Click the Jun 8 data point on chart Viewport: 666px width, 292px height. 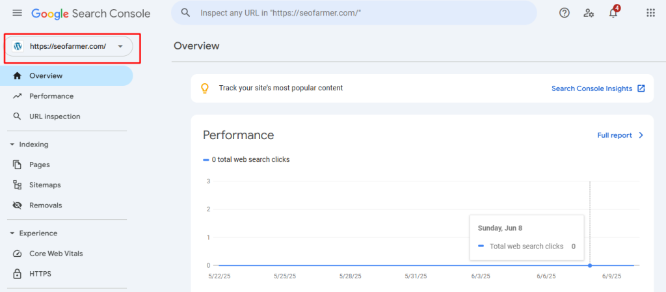pyautogui.click(x=590, y=265)
